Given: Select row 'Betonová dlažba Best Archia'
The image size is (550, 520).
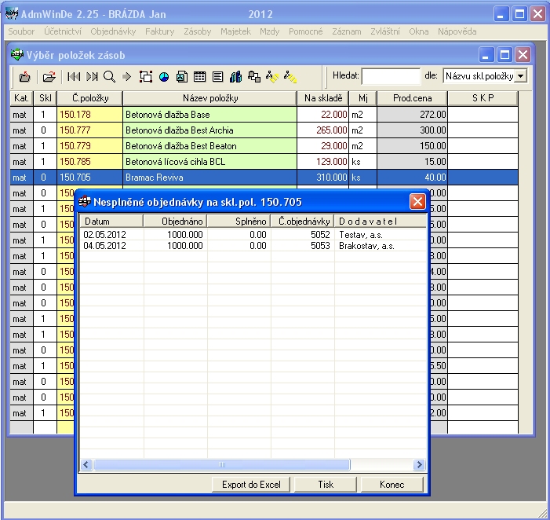Looking at the screenshot, I should coord(264,130).
